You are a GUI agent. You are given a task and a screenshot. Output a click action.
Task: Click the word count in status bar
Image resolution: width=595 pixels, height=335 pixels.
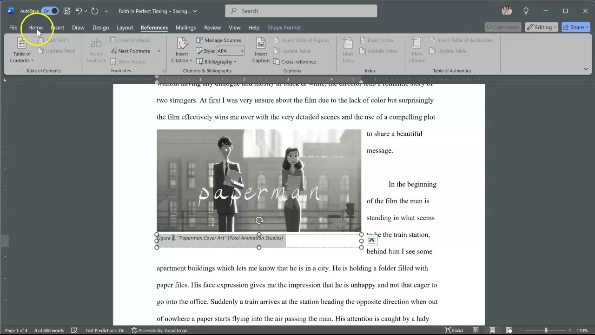tap(49, 330)
